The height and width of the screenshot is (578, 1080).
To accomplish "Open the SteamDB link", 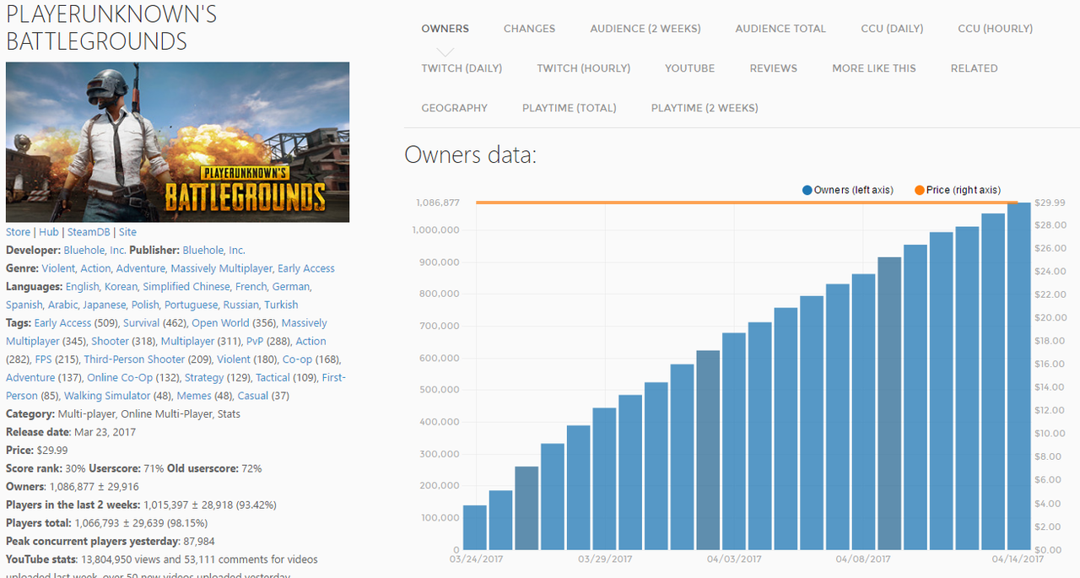I will tap(89, 232).
